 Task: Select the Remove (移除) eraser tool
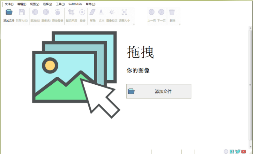coord(93,12)
